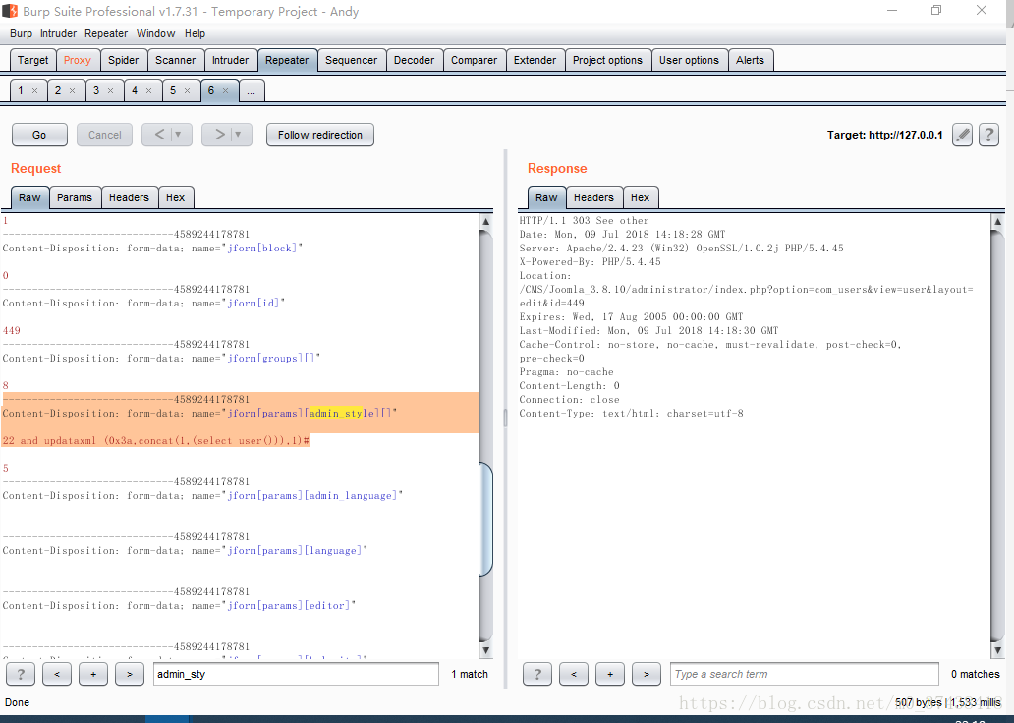Switch to the Decoder tab

[x=414, y=60]
